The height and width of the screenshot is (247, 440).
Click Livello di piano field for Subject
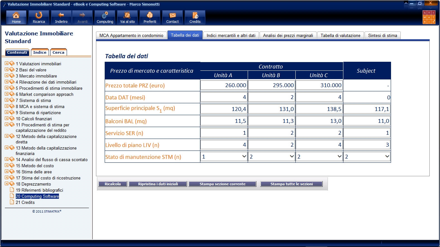pos(367,145)
